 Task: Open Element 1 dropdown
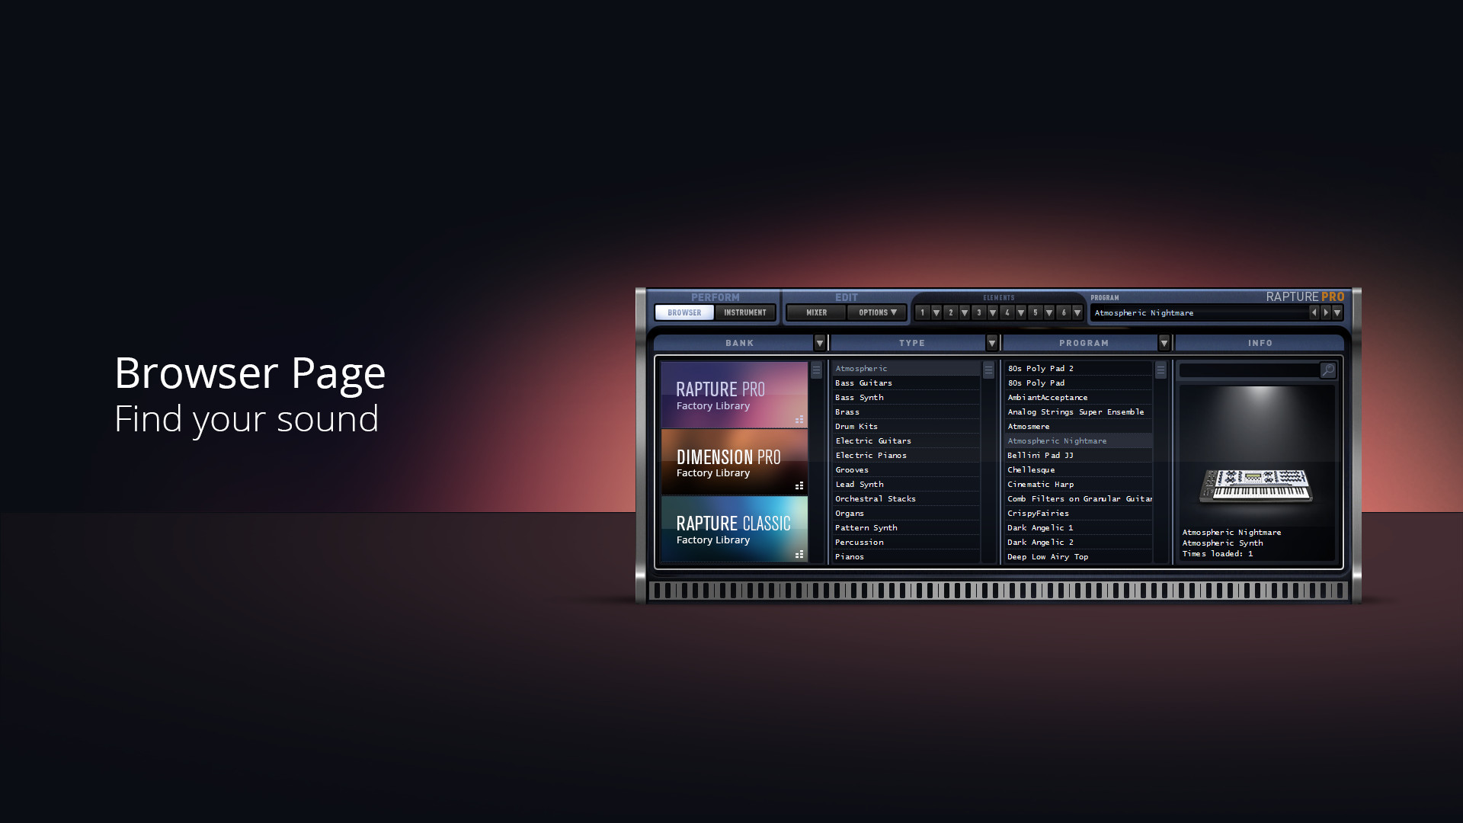(x=936, y=312)
